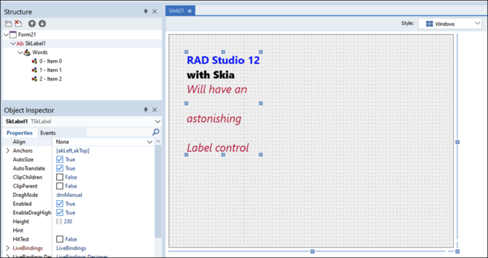Click the Ab icon of SkLabel1
This screenshot has height=258, width=488.
coord(20,43)
